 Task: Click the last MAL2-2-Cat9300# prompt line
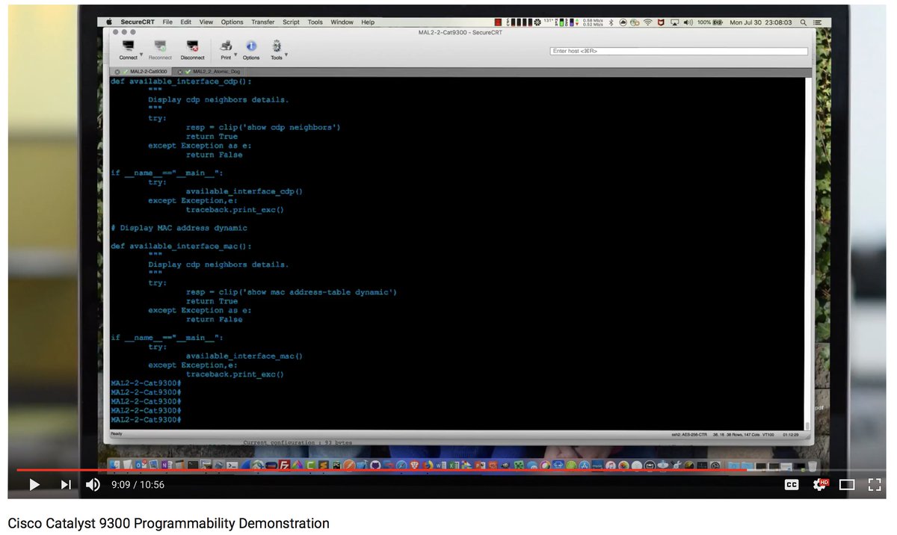[147, 420]
